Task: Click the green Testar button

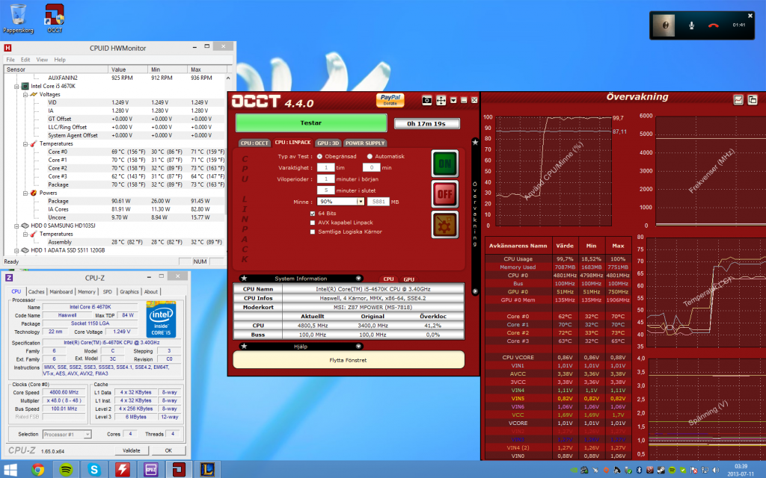Action: coord(311,123)
